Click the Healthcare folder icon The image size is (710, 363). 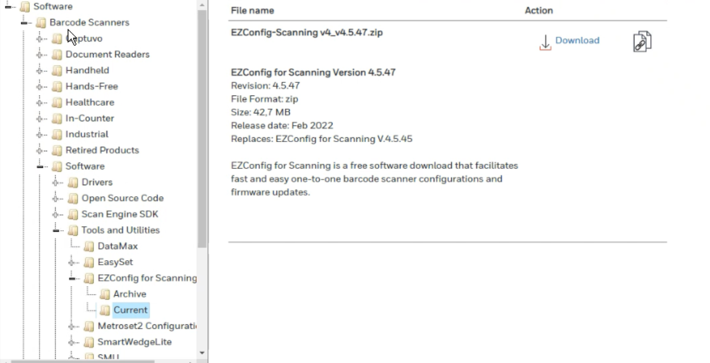57,102
